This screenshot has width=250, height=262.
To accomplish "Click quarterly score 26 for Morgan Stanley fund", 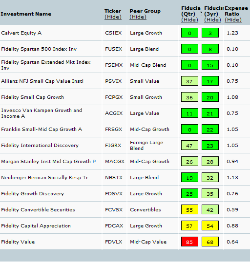I will click(x=189, y=161).
